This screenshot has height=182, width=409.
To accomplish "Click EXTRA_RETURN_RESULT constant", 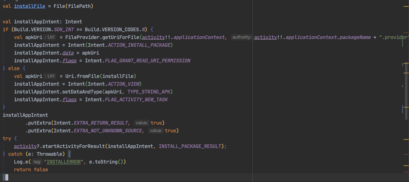I will [101, 123].
